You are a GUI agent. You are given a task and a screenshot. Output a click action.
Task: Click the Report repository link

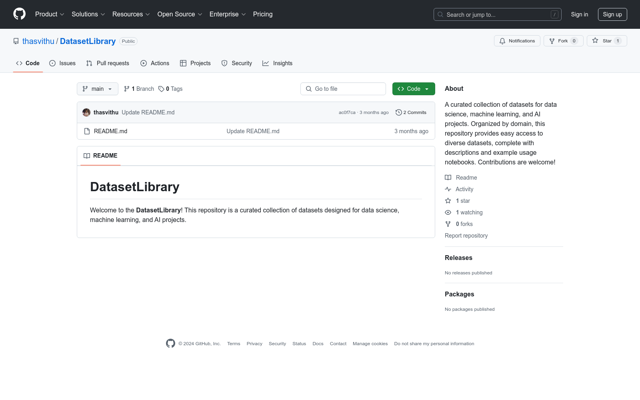click(x=466, y=236)
